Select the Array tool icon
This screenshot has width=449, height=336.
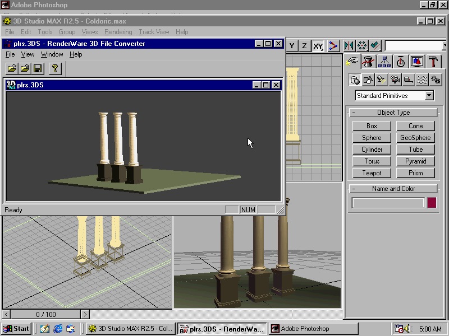point(362,46)
